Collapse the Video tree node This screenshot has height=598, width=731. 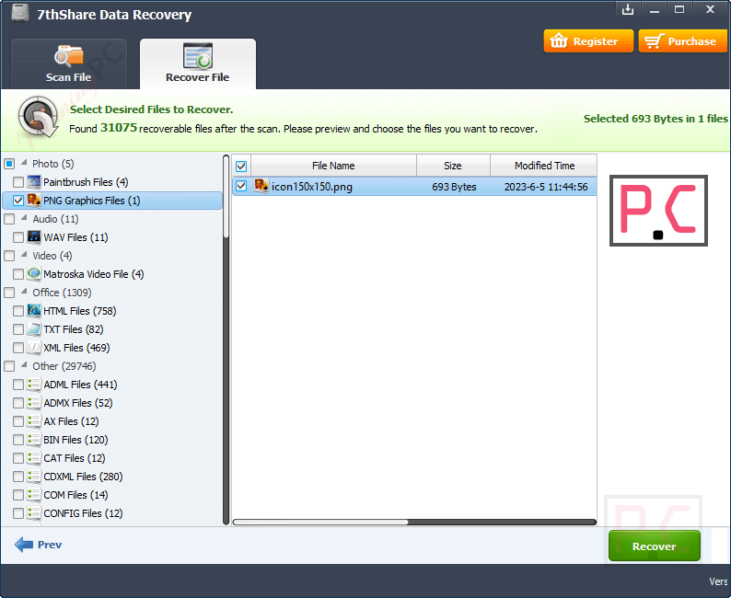point(24,254)
